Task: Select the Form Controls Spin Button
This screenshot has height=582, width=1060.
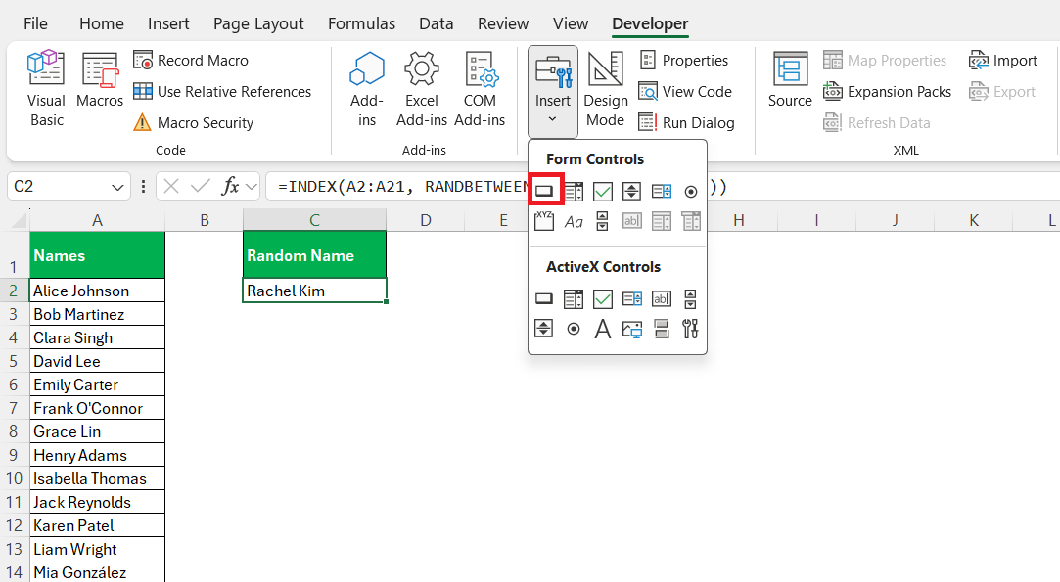Action: pyautogui.click(x=631, y=192)
